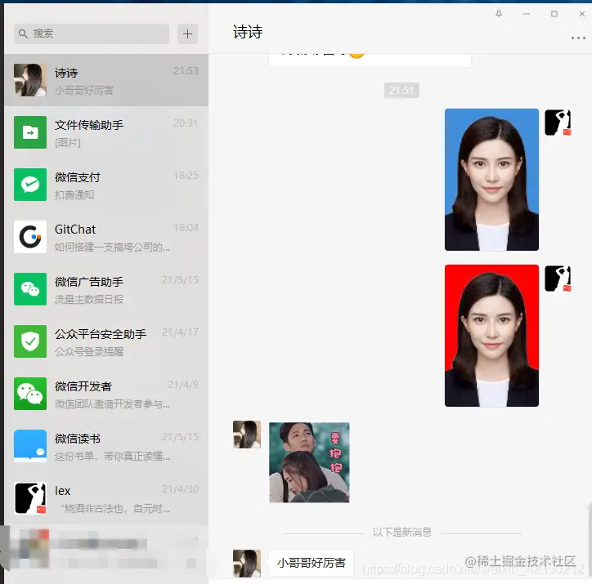
Task: Click 诗诗's avatar beside the sticker
Action: tap(247, 435)
